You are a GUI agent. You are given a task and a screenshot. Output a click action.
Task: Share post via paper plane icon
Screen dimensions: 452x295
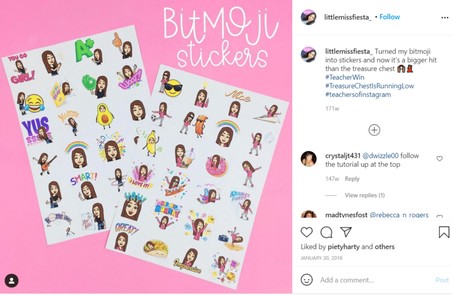click(346, 232)
